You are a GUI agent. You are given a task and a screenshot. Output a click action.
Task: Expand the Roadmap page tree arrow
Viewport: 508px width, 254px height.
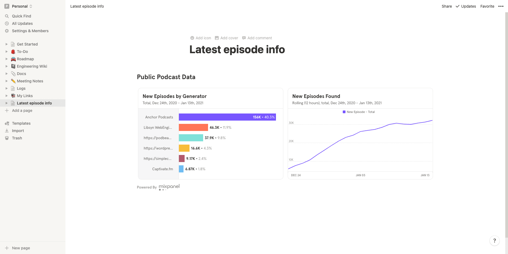(7, 59)
